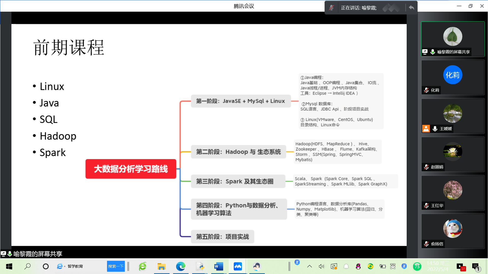Click the muted microphone icon in floating bar
The image size is (488, 274).
tap(331, 8)
